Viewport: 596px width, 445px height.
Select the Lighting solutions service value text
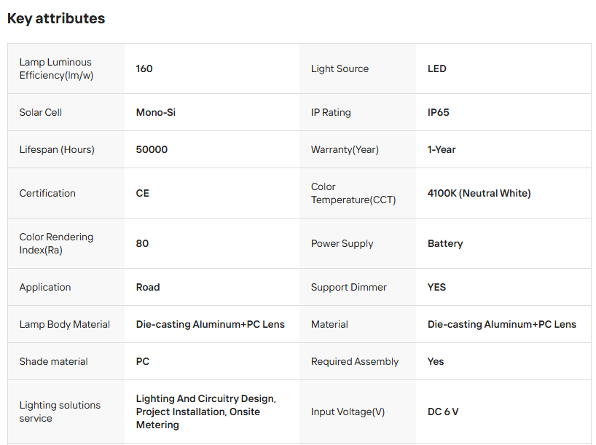205,411
